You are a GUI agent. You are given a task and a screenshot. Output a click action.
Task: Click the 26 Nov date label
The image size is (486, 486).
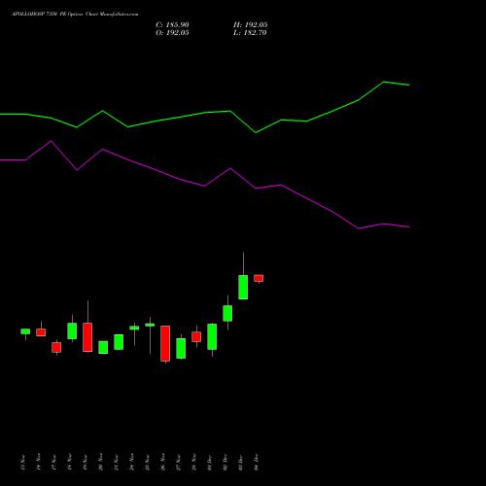pos(163,462)
